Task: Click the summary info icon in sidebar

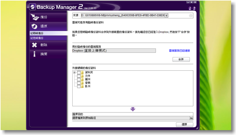Action: point(34,54)
